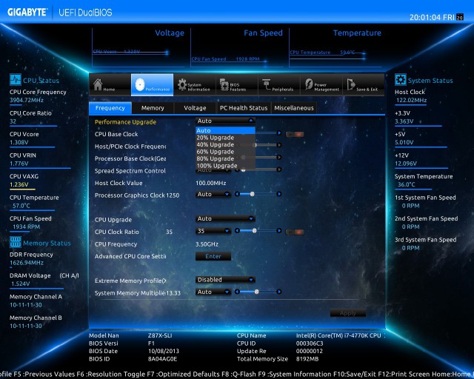This screenshot has width=474, height=379.
Task: Open the Save & Exit section
Action: pyautogui.click(x=364, y=85)
